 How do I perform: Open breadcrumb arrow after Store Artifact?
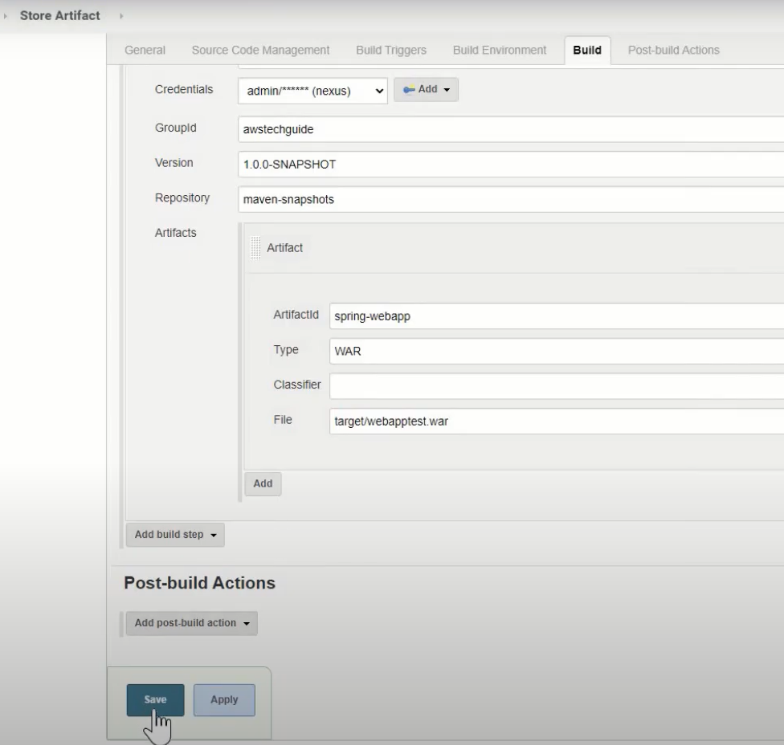pos(121,16)
